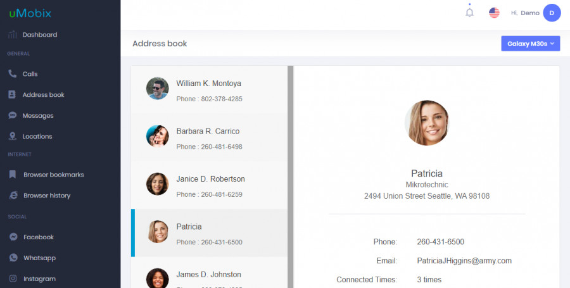Image resolution: width=570 pixels, height=288 pixels.
Task: Click the contact list vertical scrollbar
Action: 290,177
